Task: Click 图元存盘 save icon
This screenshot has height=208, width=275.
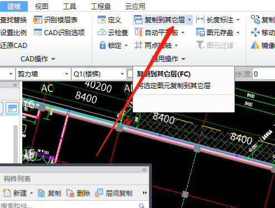Action: [200, 32]
